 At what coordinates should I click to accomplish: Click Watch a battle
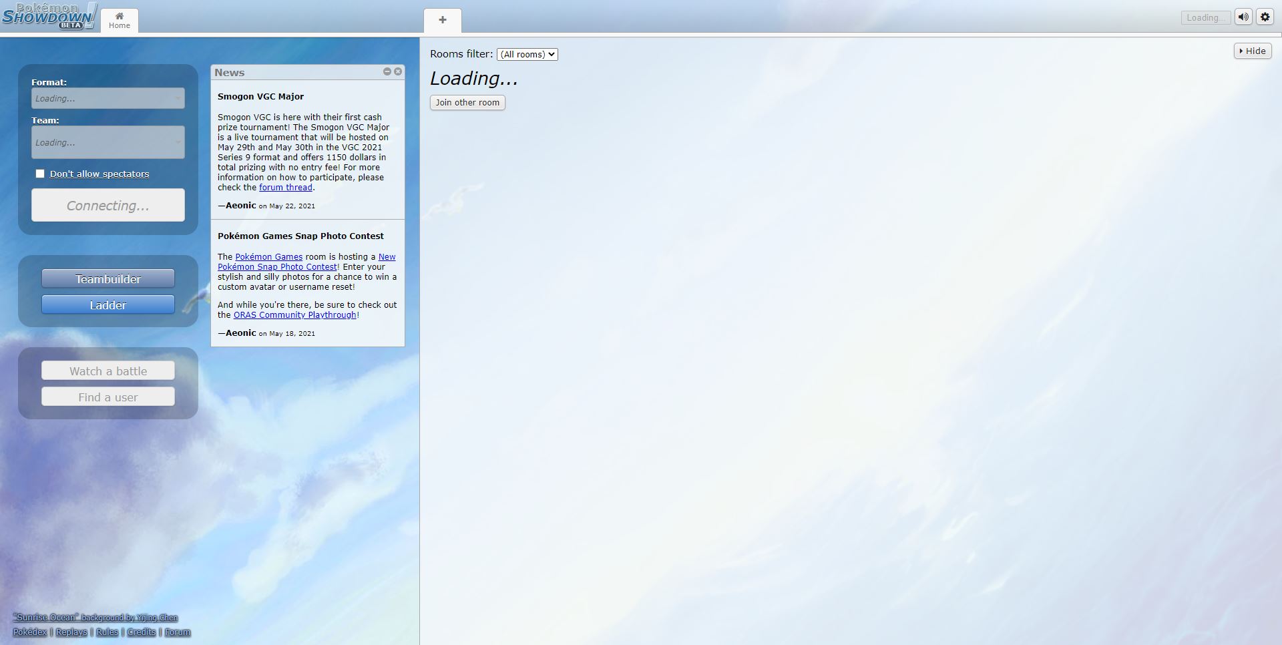[108, 371]
